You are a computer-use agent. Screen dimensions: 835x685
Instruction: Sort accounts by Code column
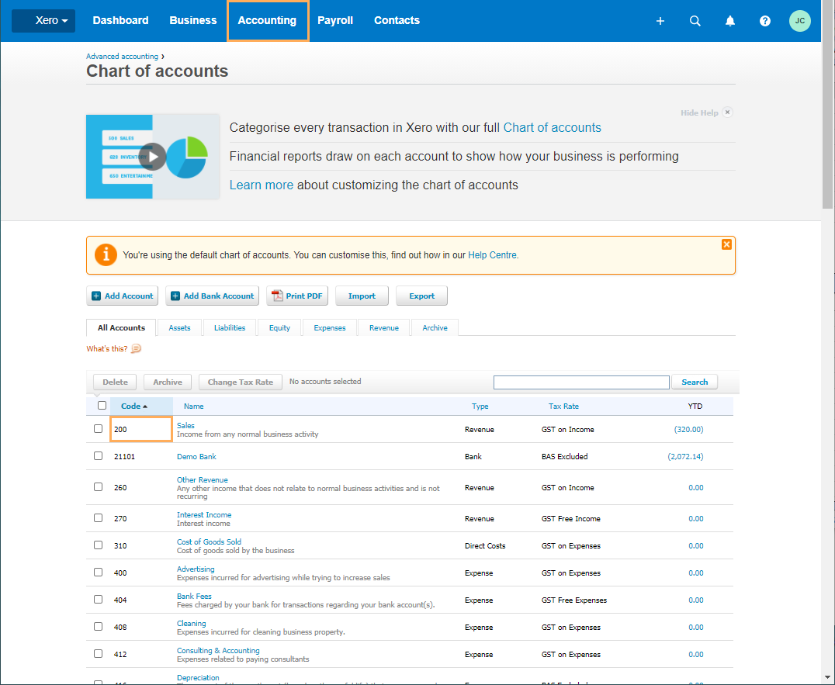click(134, 406)
